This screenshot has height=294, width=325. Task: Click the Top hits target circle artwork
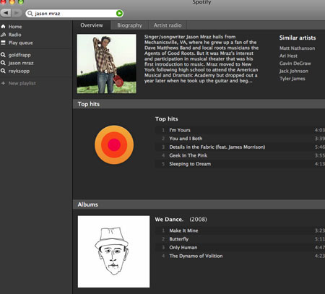[114, 144]
